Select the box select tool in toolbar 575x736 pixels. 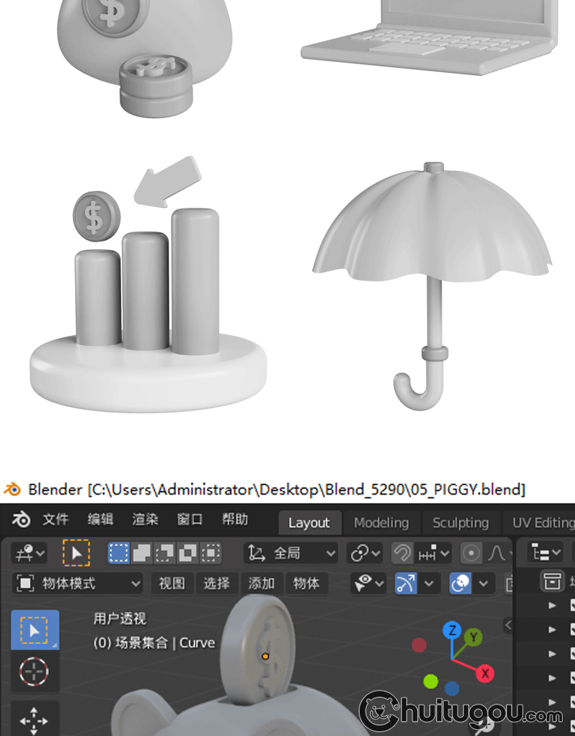[34, 630]
